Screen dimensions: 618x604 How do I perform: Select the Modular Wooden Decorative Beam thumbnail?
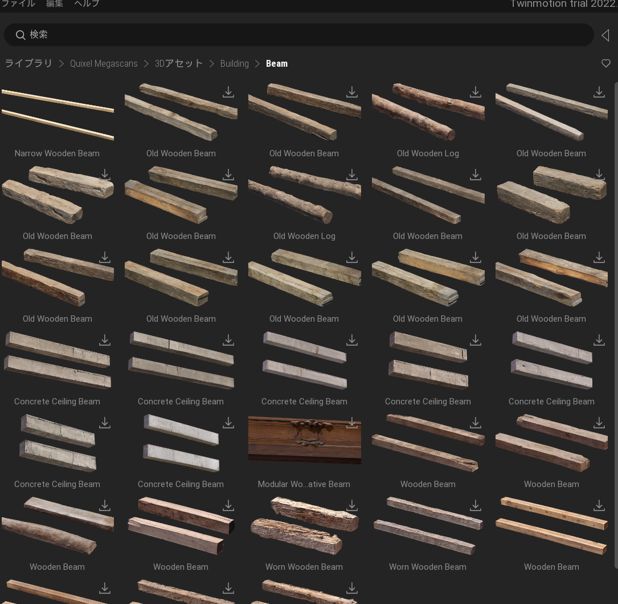304,440
